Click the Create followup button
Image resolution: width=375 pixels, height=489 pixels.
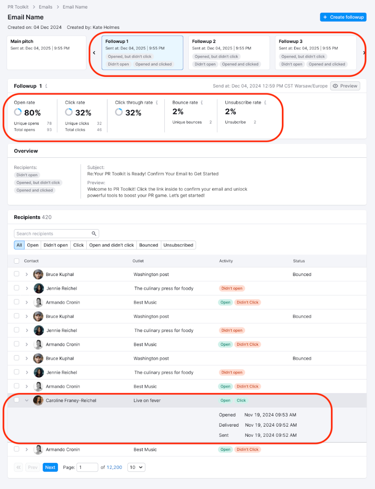tap(343, 17)
